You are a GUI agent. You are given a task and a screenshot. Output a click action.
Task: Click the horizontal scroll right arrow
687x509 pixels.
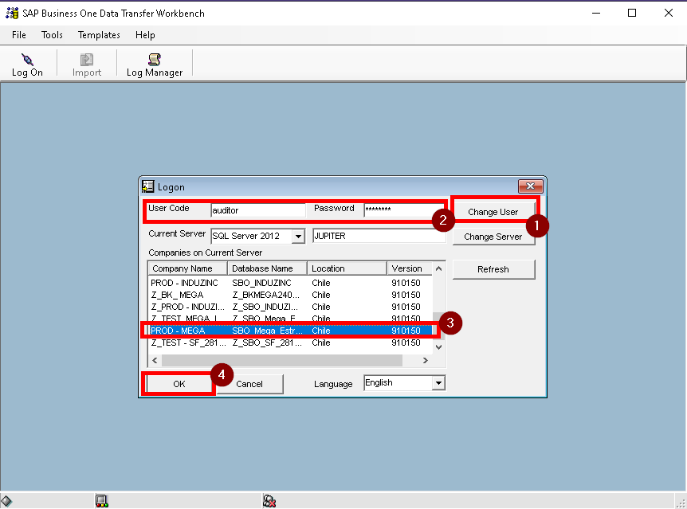tap(426, 360)
